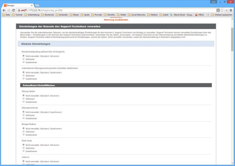Image resolution: width=235 pixels, height=166 pixels.
Task: Open the Chrome hamburger menu
Action: (x=231, y=10)
